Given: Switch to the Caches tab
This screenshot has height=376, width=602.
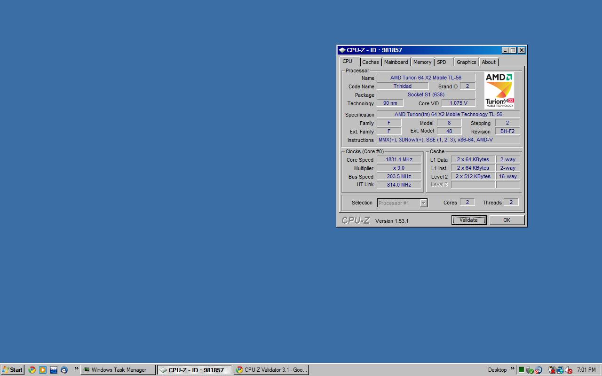Looking at the screenshot, I should [x=371, y=62].
